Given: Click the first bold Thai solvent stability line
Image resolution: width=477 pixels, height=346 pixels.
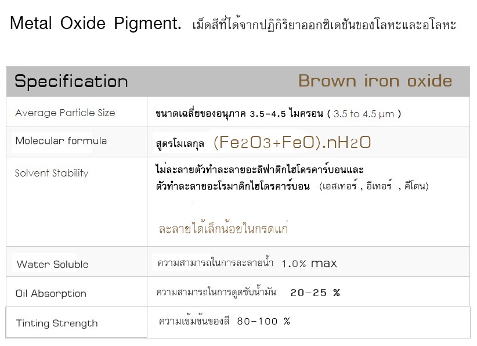Looking at the screenshot, I should point(259,169).
